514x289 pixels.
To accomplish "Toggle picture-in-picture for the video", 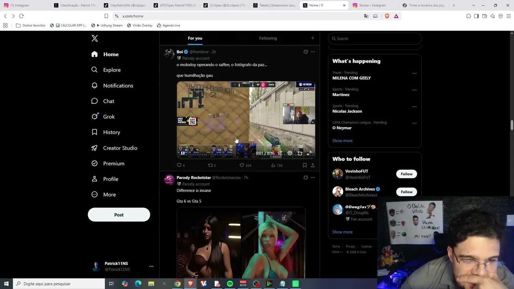I will click(x=300, y=153).
